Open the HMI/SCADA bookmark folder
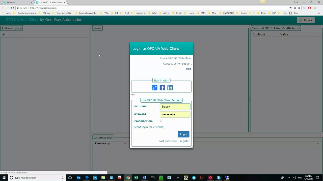This screenshot has width=323, height=181. pos(227,13)
